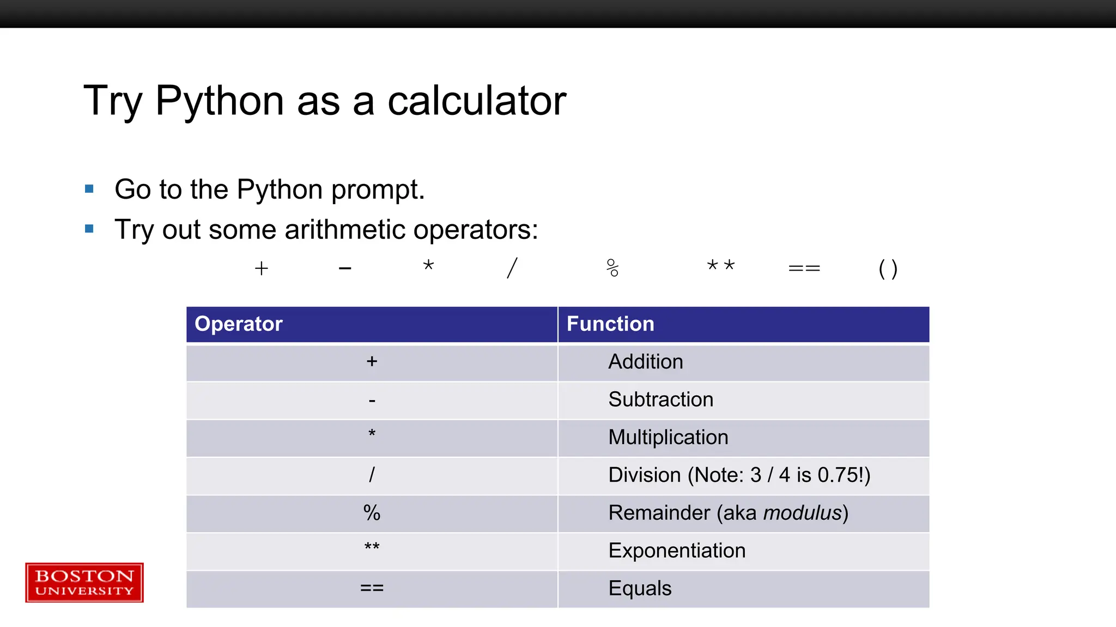Select the 'Operator' column header
This screenshot has height=627, width=1116.
239,324
